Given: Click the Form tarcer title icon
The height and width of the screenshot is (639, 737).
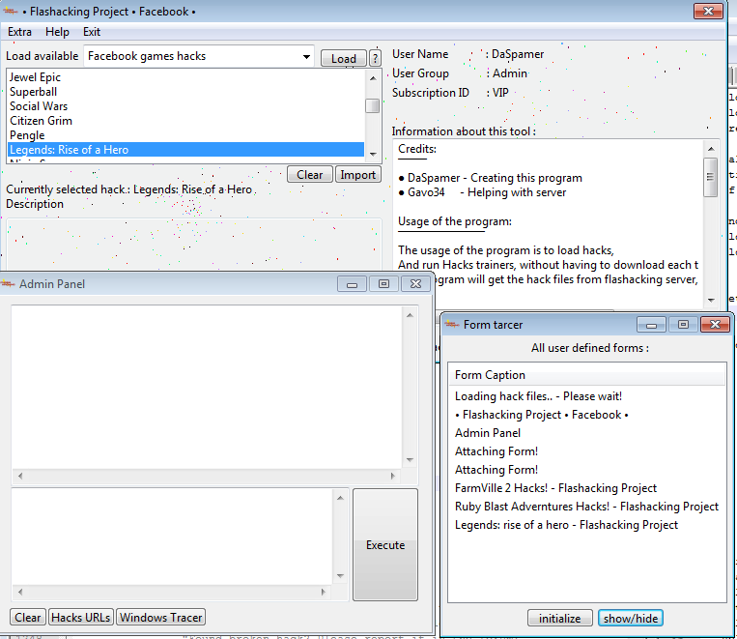Looking at the screenshot, I should (452, 324).
